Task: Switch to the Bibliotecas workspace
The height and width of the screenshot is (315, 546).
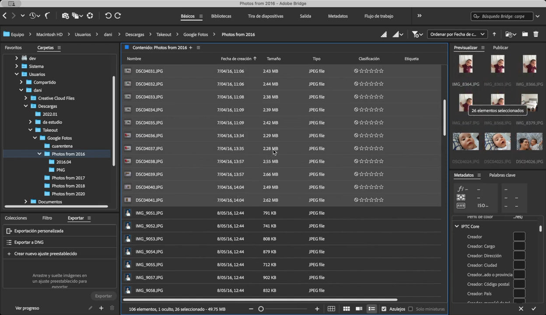Action: [x=221, y=16]
